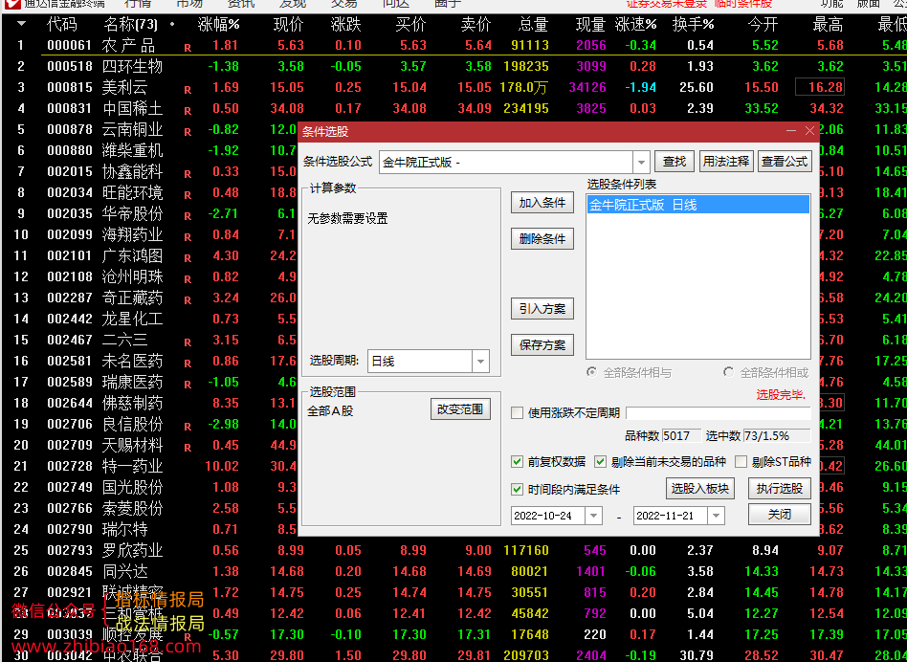Select stock code 000880 潍柴重机

click(x=70, y=150)
